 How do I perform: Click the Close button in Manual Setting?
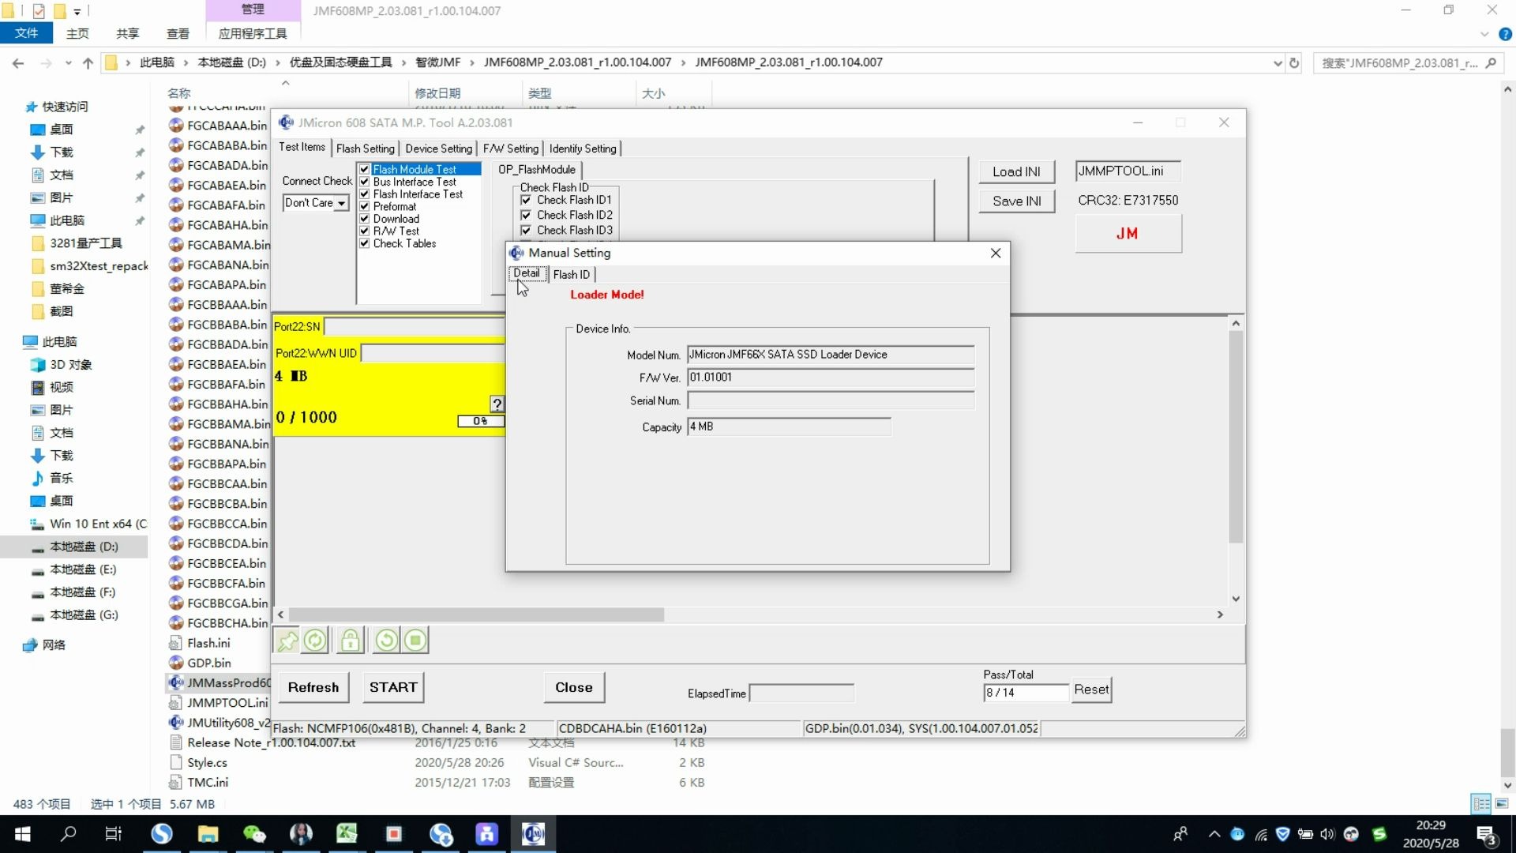coord(994,253)
